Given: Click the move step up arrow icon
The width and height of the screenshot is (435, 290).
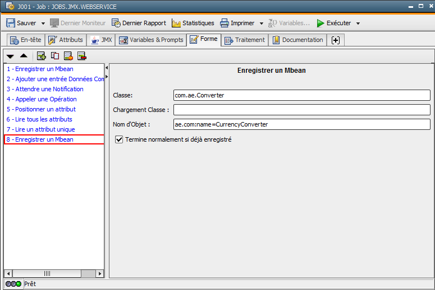Looking at the screenshot, I should 24,56.
